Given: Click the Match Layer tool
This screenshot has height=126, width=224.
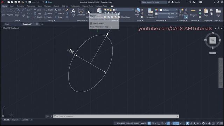Looking at the screenshot, I should 124,17.
